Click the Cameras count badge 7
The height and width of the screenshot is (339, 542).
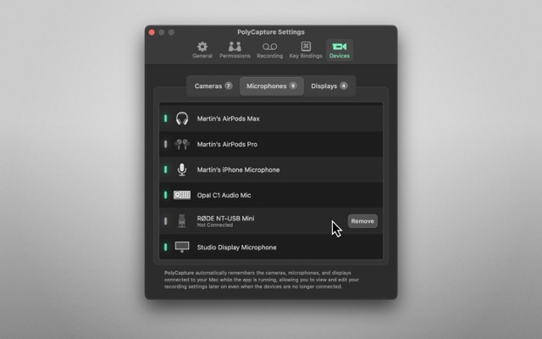coord(229,86)
